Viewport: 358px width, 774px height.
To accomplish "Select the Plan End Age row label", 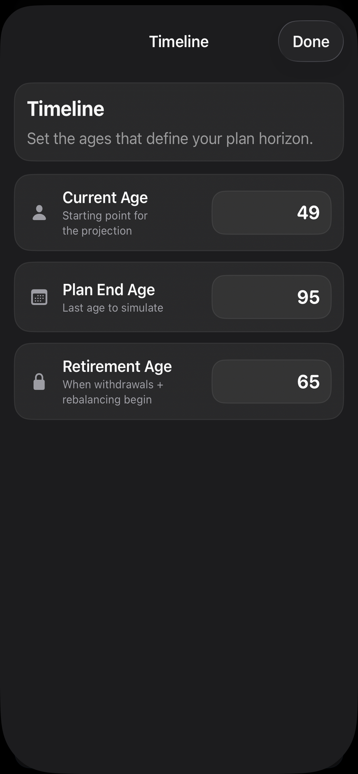I will coord(109,290).
